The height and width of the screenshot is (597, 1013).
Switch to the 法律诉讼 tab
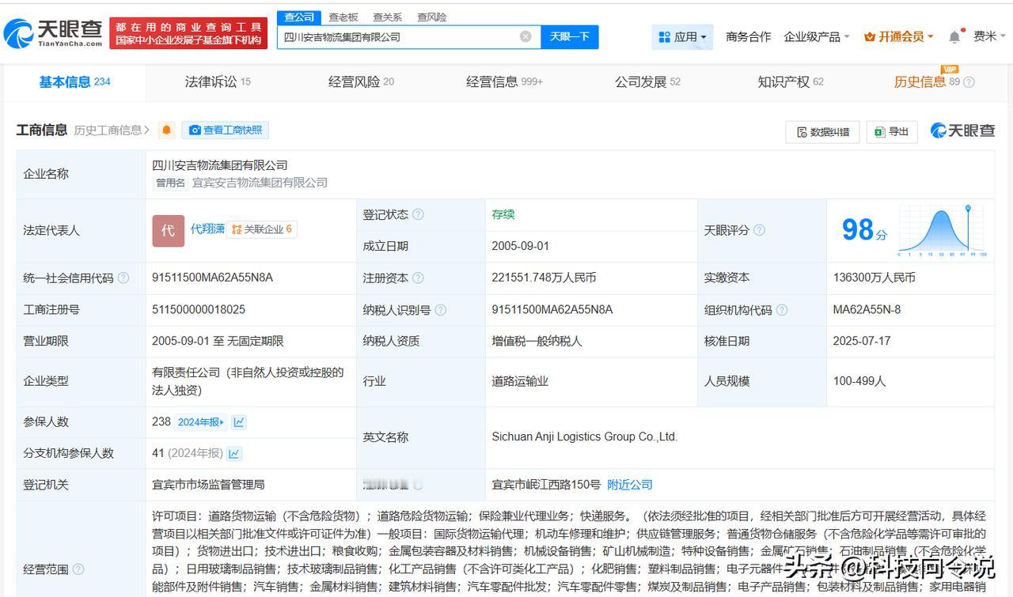click(218, 82)
